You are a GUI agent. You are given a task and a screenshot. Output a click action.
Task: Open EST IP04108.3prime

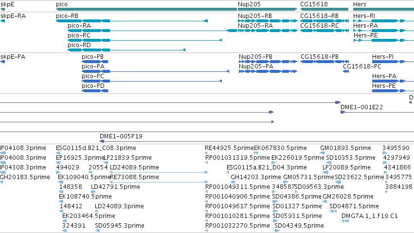[23, 148]
